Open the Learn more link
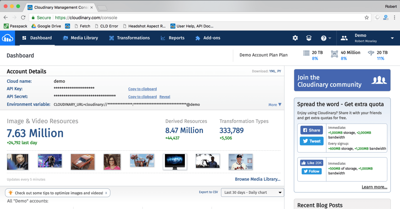400x209 pixels. (374, 187)
